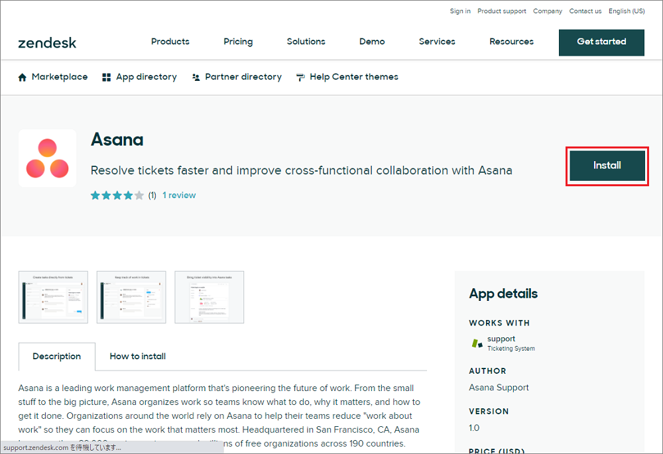Open the Resources menu
The width and height of the screenshot is (663, 454).
click(512, 42)
